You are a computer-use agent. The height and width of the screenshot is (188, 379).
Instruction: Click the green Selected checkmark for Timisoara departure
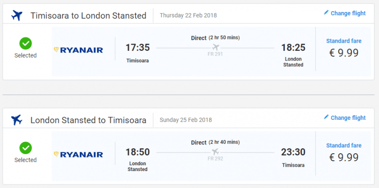click(25, 43)
